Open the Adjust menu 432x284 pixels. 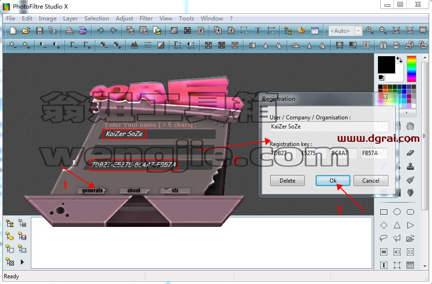[x=124, y=19]
